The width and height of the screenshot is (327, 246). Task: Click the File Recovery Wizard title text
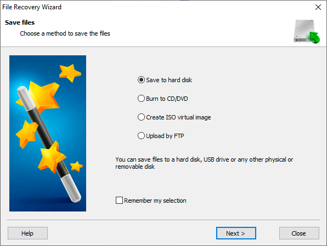[32, 7]
